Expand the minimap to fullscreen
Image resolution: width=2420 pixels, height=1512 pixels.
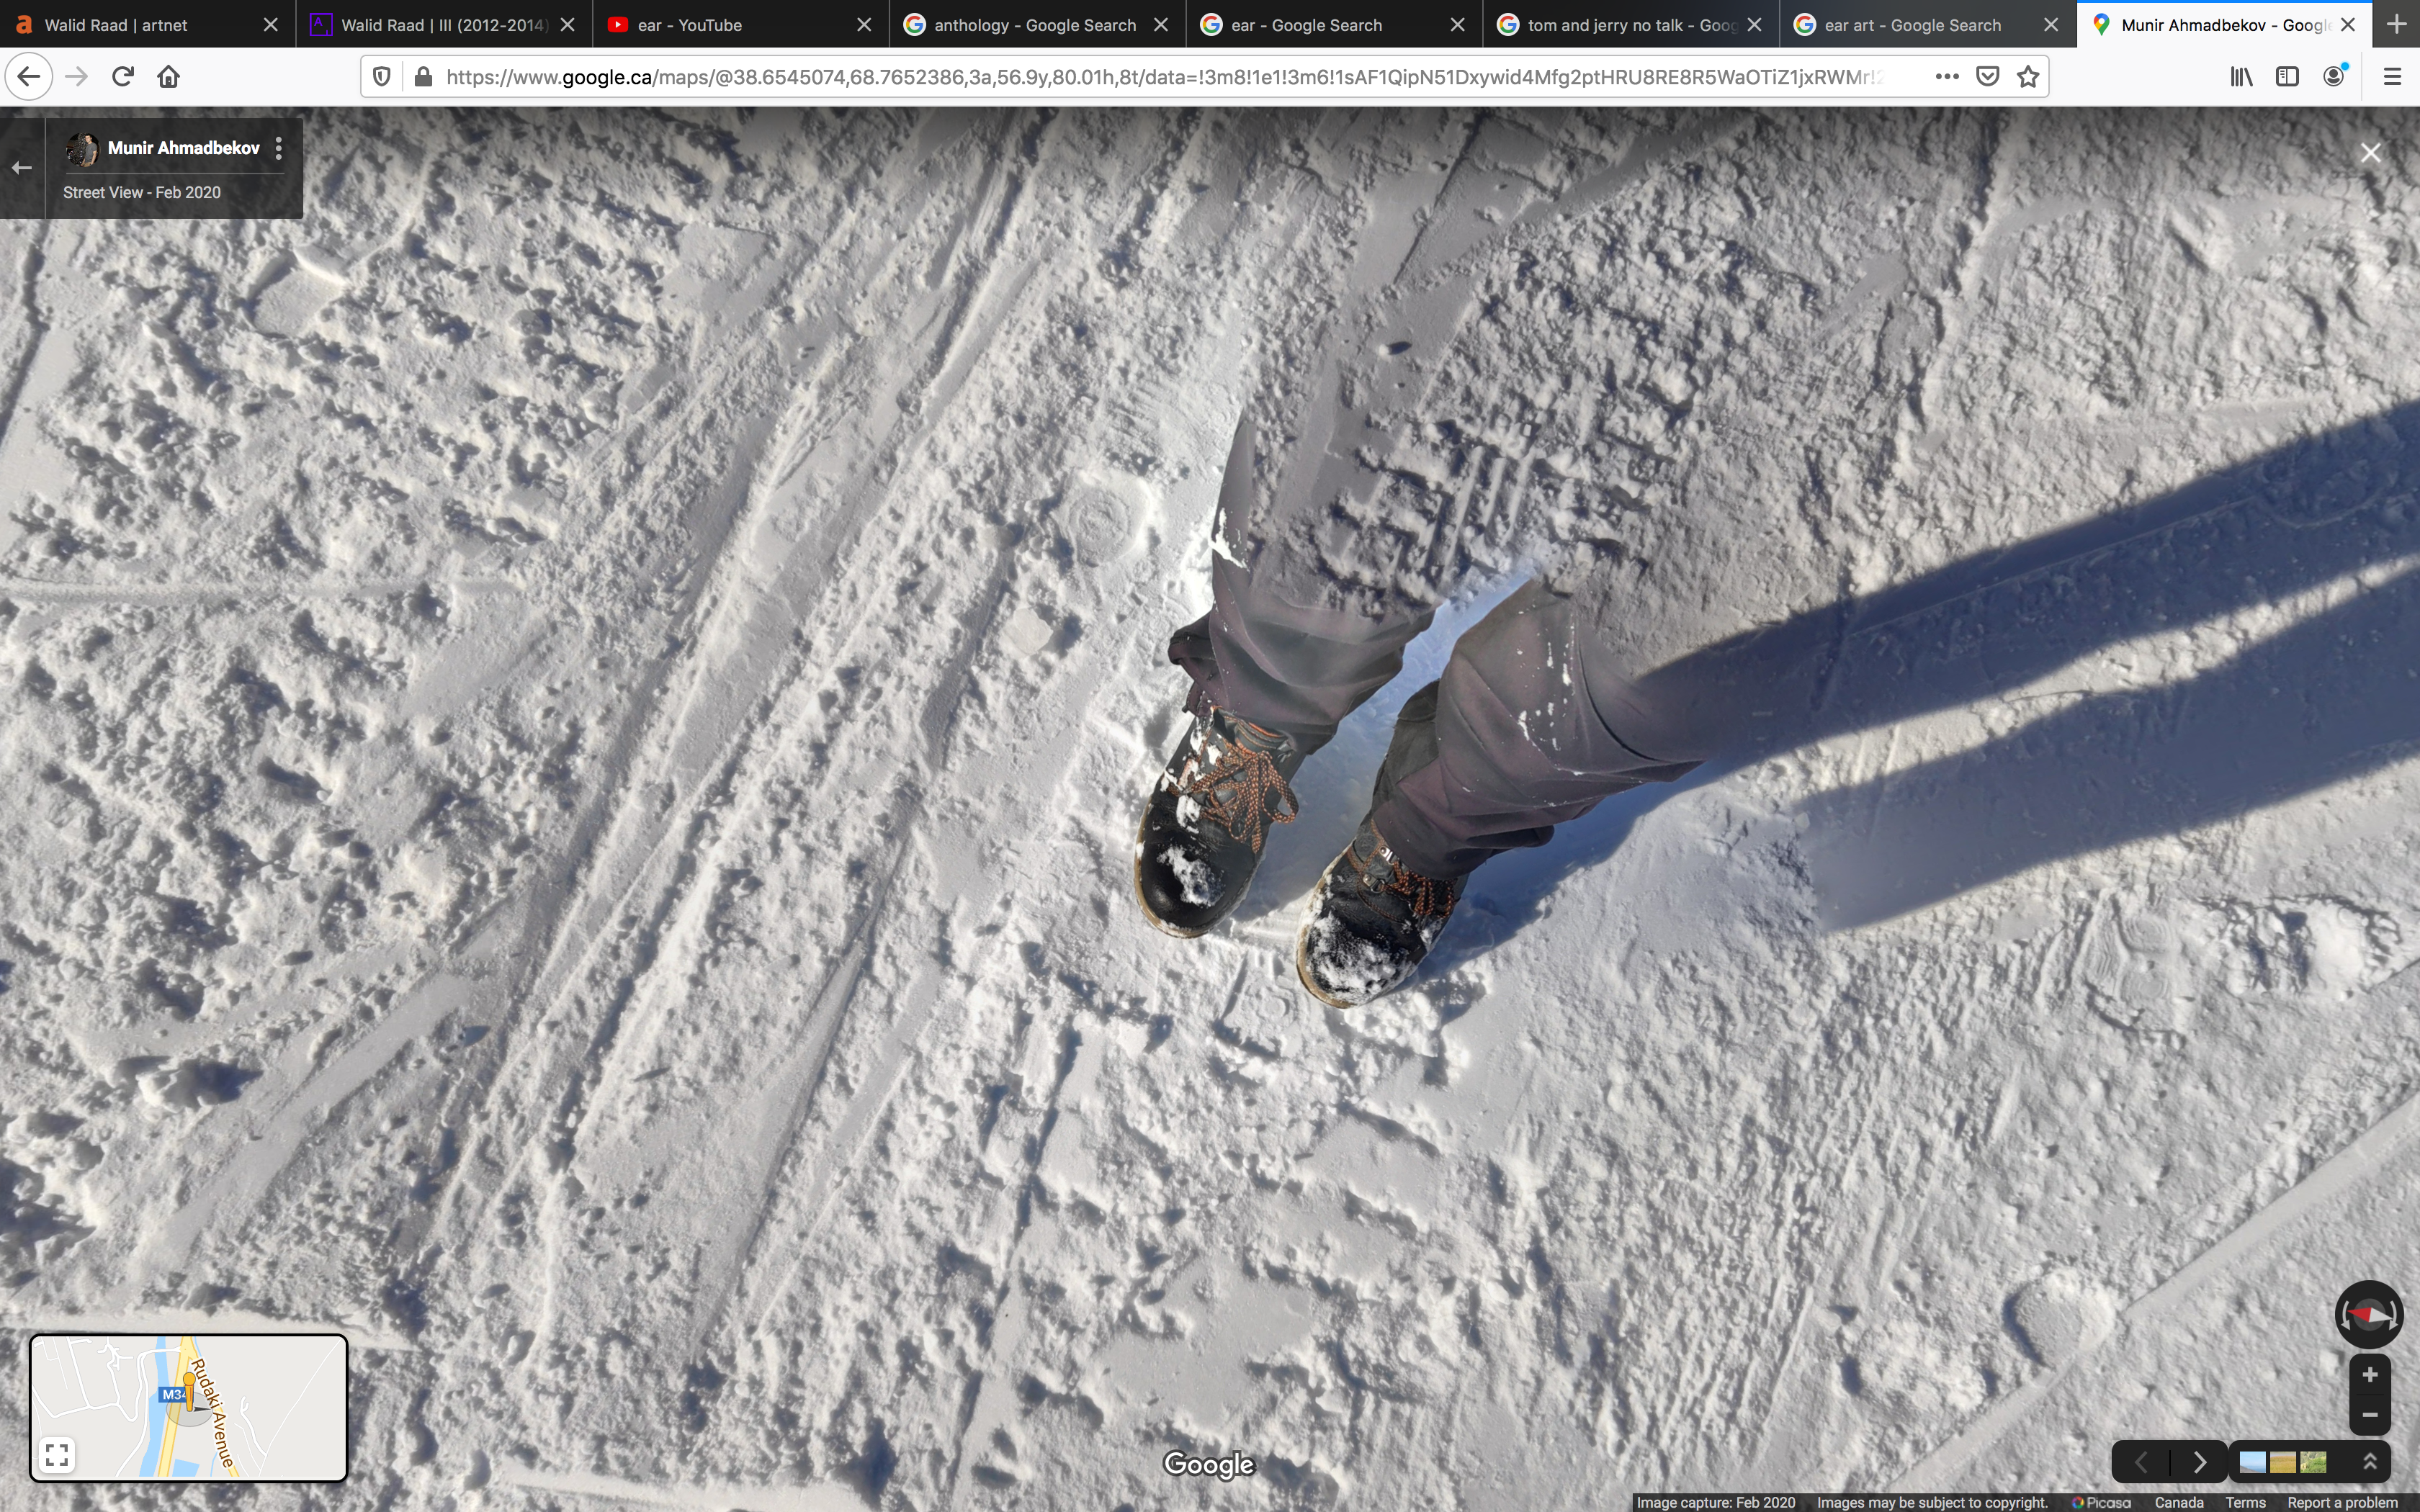point(57,1454)
